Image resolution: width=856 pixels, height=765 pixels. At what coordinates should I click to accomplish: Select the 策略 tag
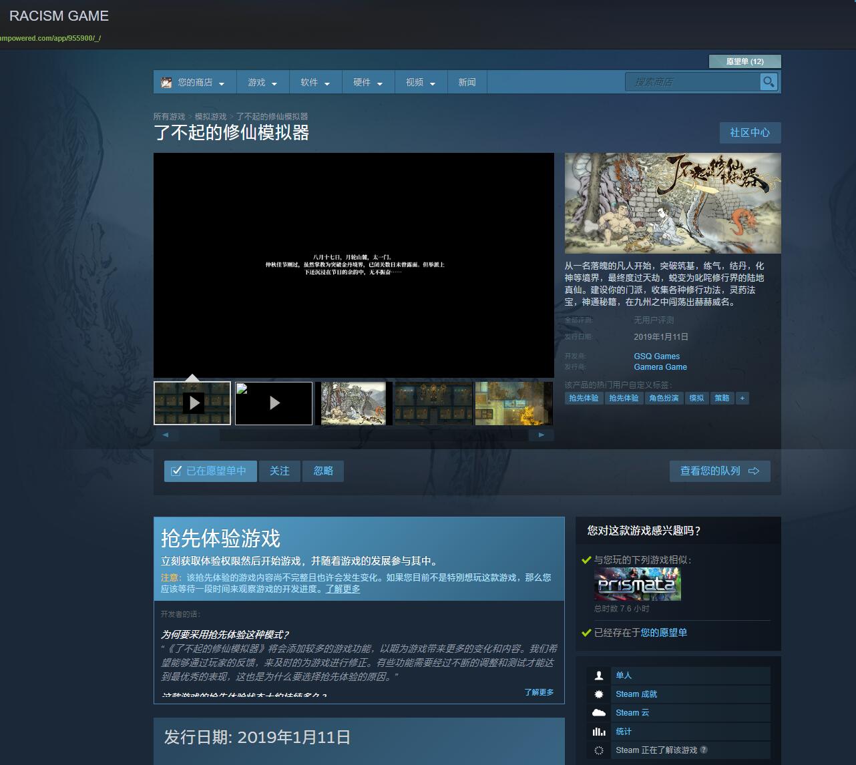(722, 398)
